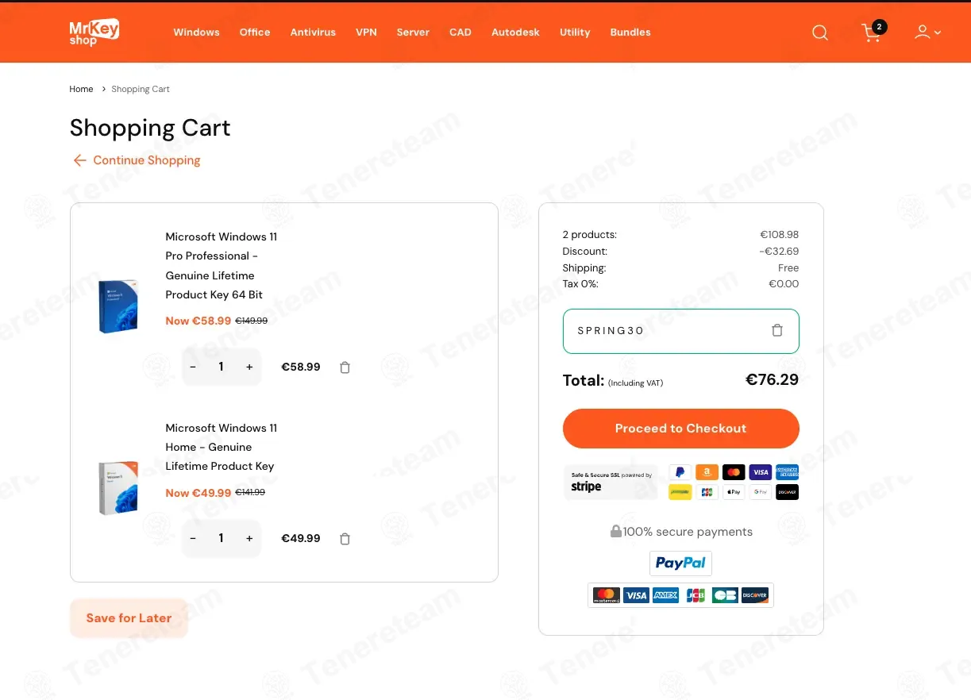Open the shopping cart icon with badge
Image resolution: width=971 pixels, height=700 pixels.
pyautogui.click(x=873, y=32)
